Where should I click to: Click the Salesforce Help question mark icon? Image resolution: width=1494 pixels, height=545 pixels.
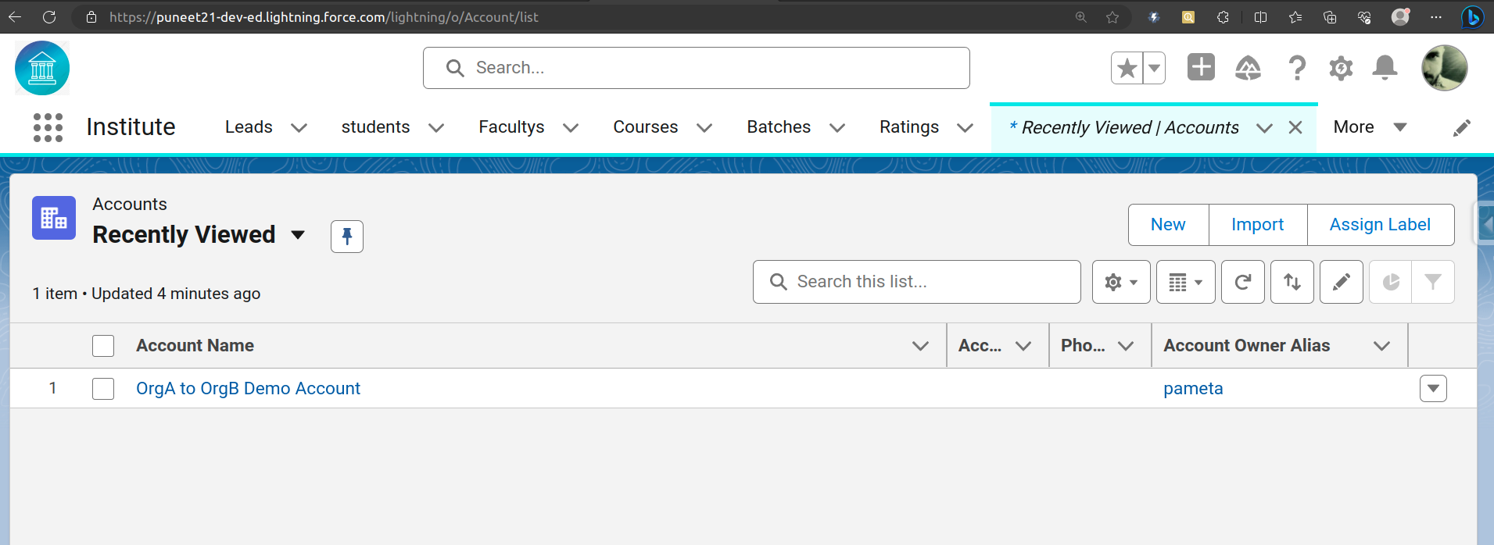(x=1296, y=69)
